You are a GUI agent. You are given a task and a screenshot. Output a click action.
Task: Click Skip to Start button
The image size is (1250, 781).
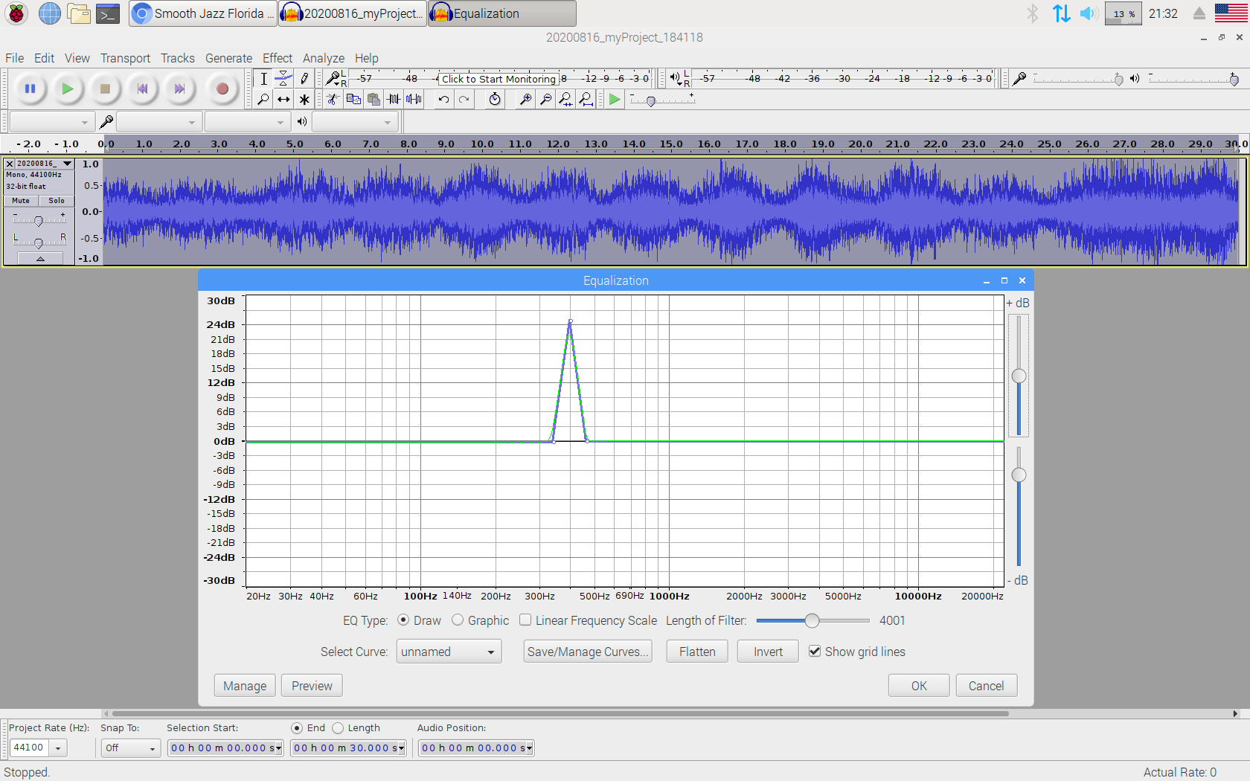[142, 89]
